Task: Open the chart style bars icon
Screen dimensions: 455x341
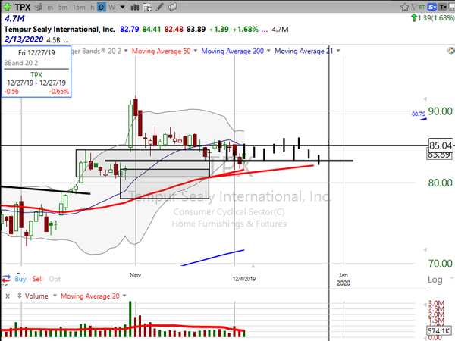Action: click(135, 8)
